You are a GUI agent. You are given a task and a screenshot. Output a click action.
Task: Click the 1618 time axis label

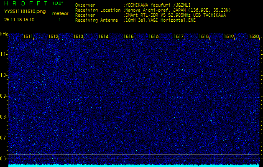click(x=204, y=36)
